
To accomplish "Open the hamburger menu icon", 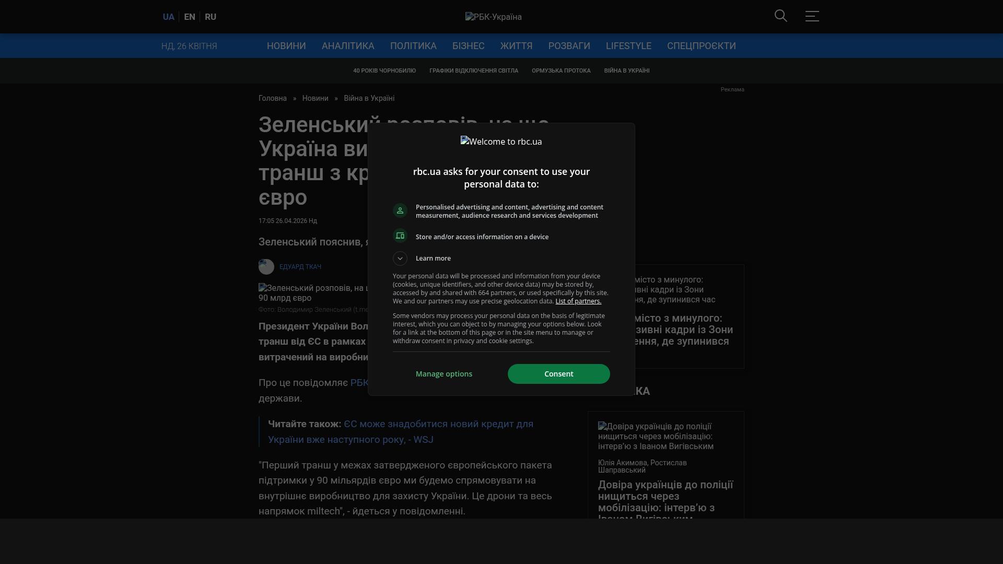I will point(812,16).
